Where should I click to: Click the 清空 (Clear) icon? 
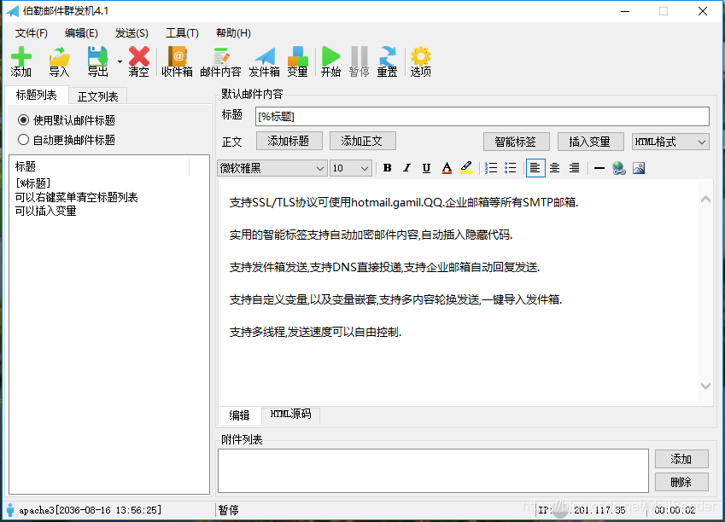pyautogui.click(x=137, y=61)
